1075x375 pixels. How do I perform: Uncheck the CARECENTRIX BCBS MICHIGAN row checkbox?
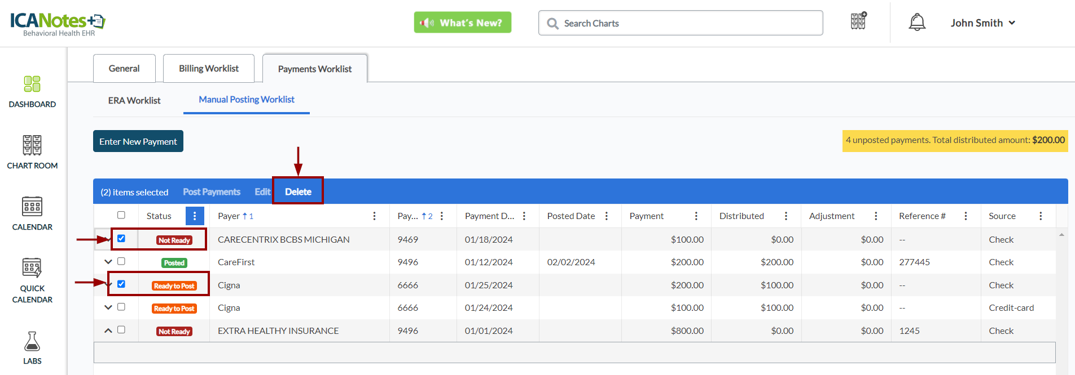point(121,239)
